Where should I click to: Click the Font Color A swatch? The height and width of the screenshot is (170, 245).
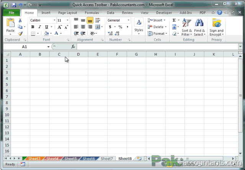[x=56, y=33]
